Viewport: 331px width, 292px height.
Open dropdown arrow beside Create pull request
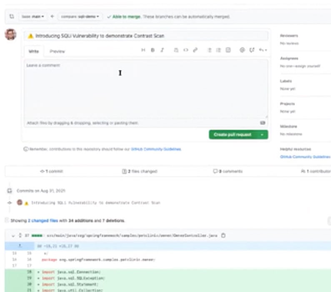[262, 135]
